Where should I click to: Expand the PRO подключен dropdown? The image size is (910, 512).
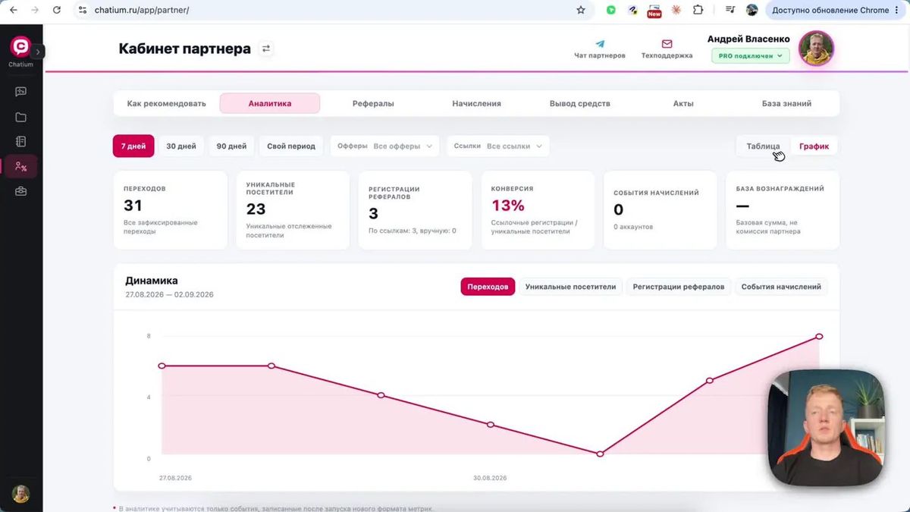coord(750,56)
